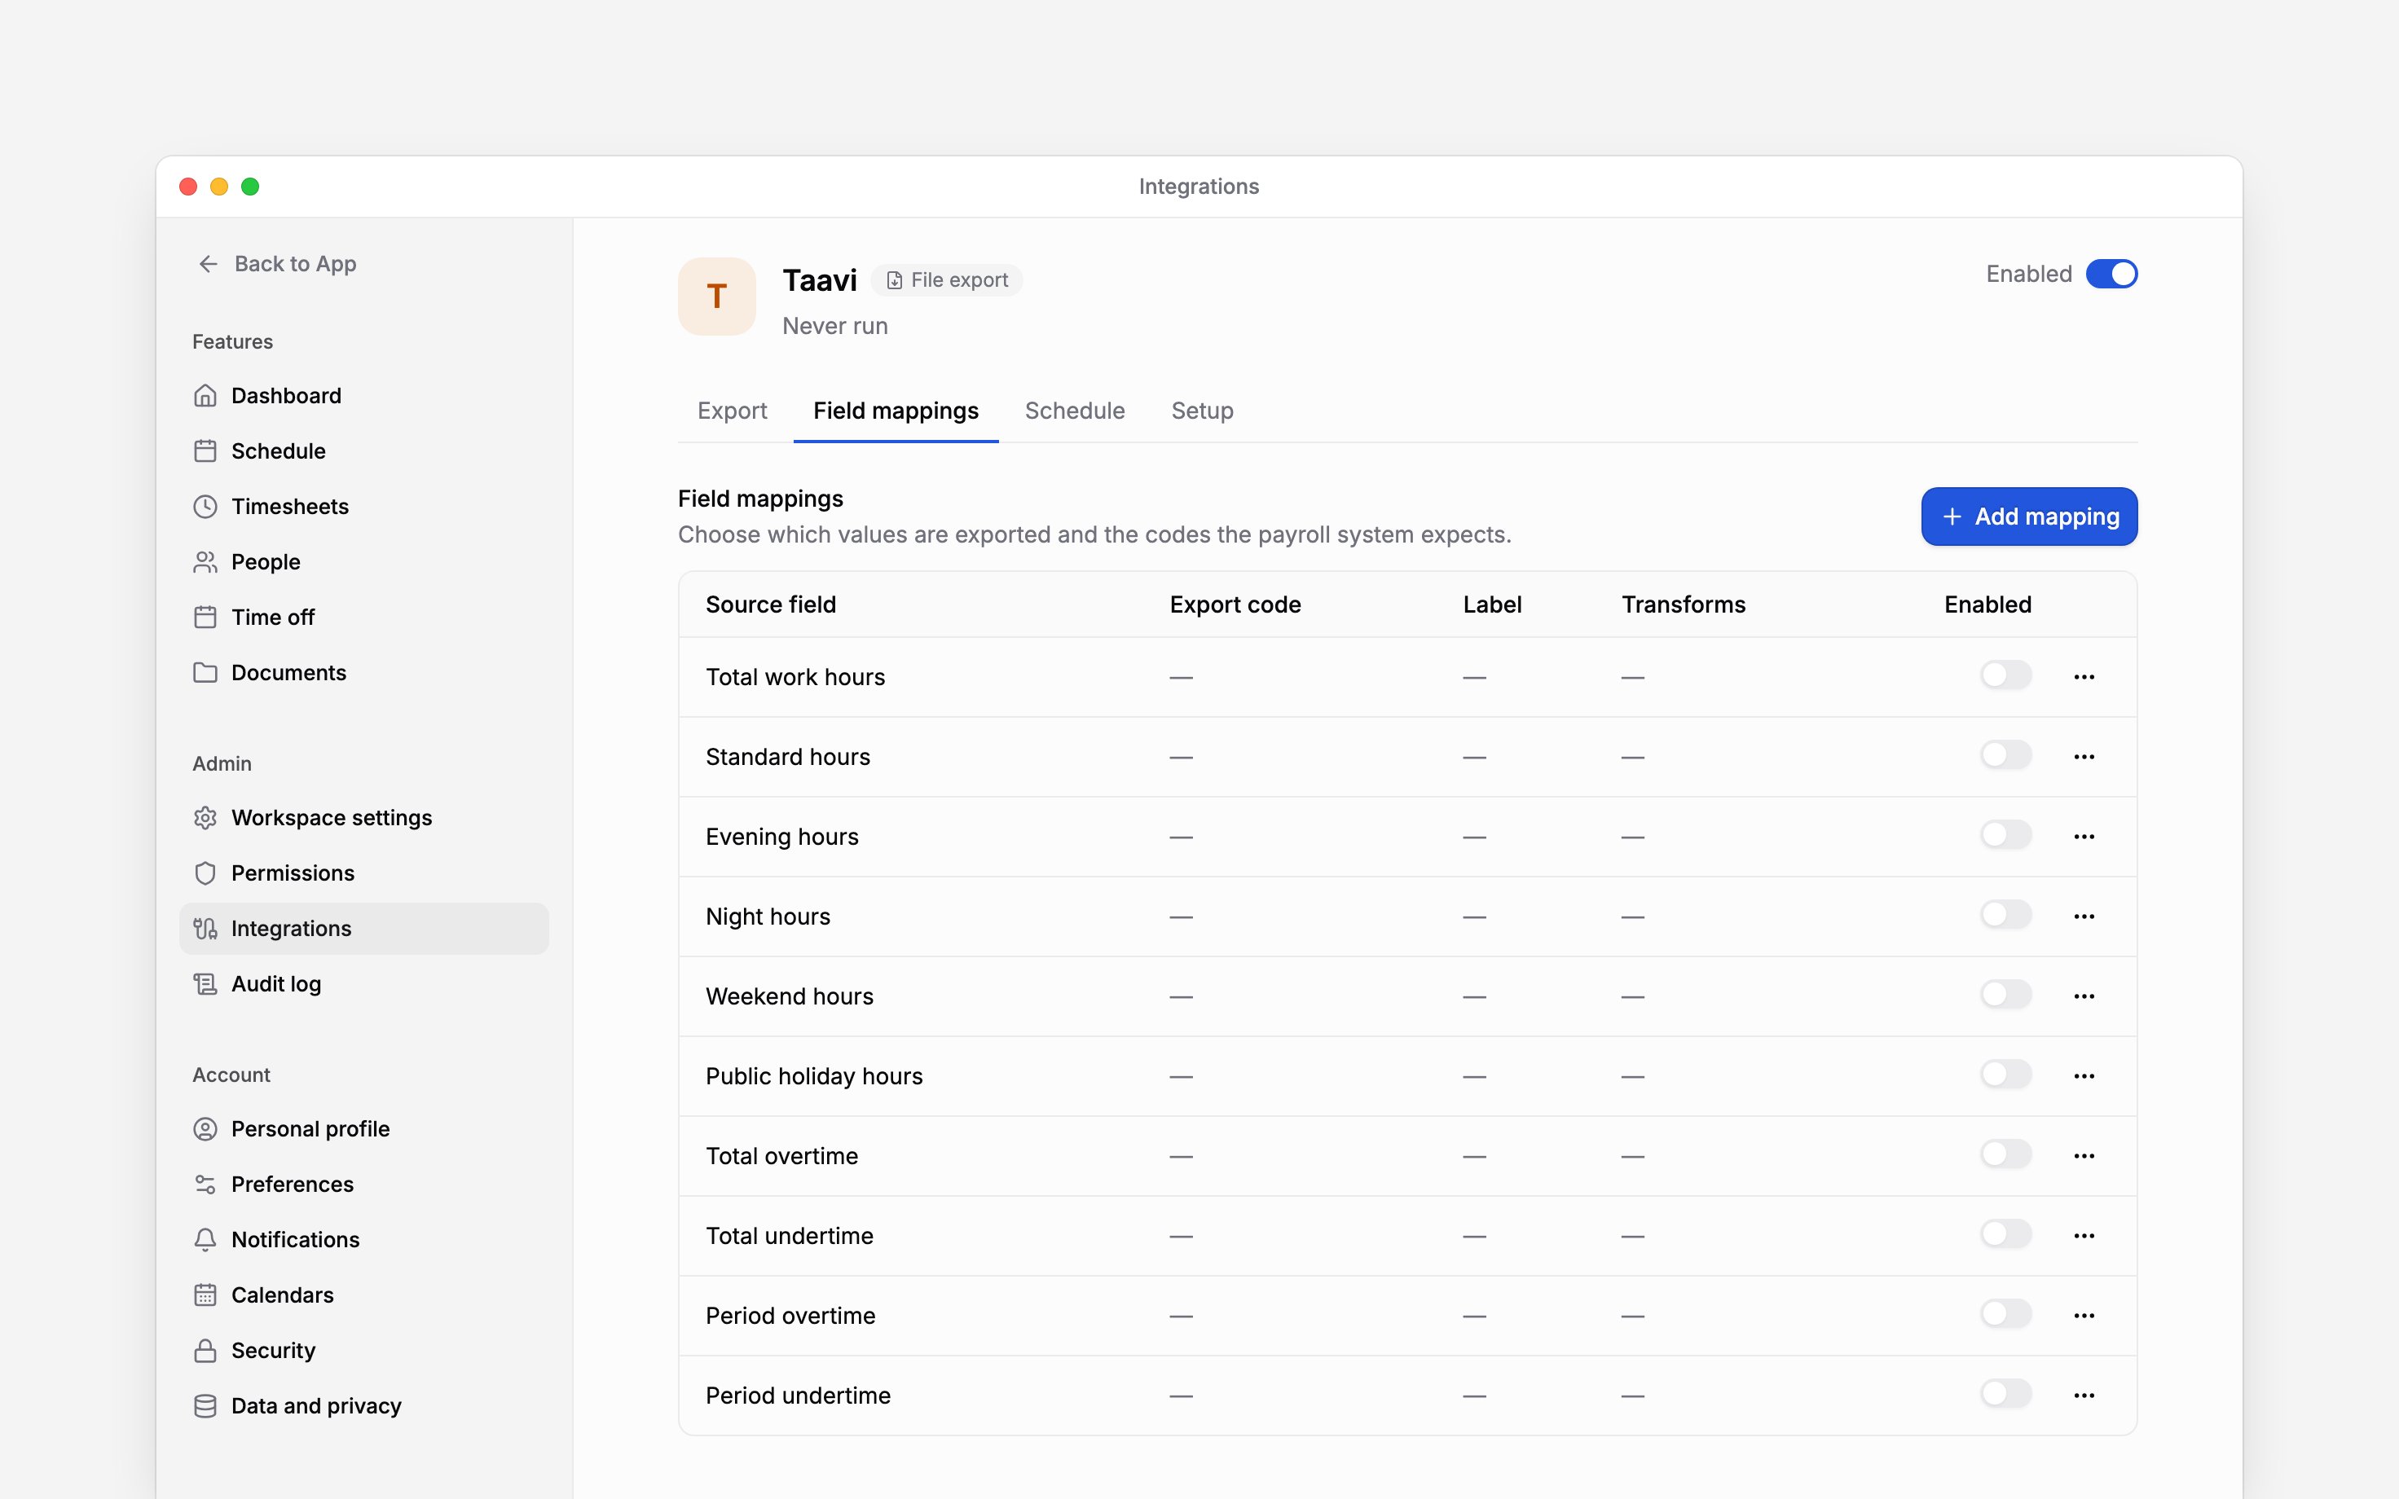
Task: Click the Back to App arrow icon
Action: (x=208, y=264)
